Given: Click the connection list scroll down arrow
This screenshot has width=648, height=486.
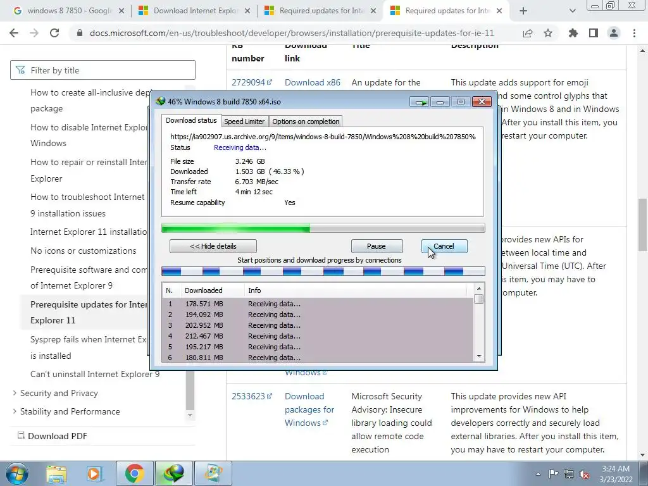Looking at the screenshot, I should point(479,356).
